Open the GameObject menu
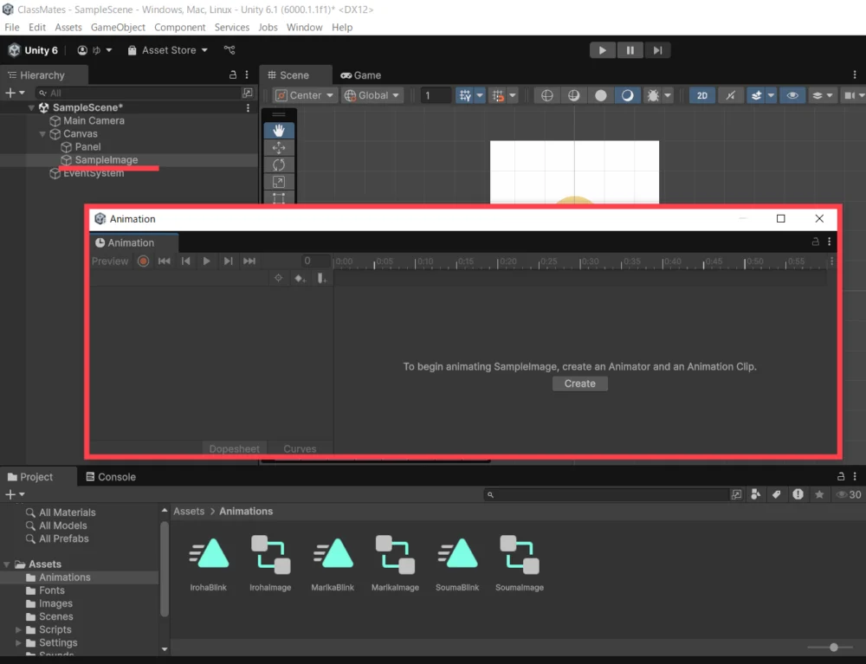Screen dimensions: 866x664 click(x=118, y=28)
